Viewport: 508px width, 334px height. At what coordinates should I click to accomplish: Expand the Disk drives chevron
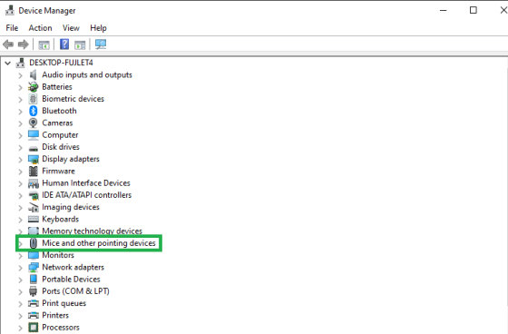click(20, 147)
